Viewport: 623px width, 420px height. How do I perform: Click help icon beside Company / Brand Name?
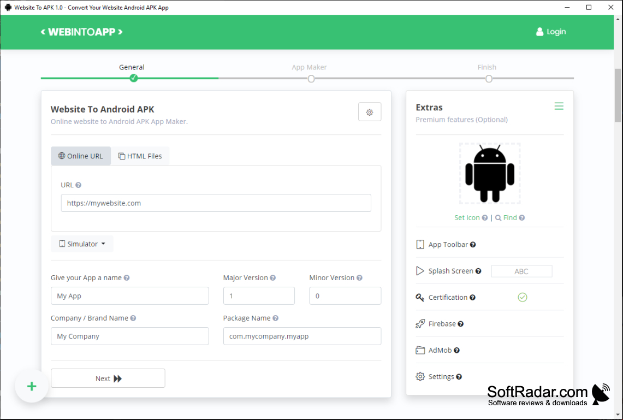(133, 318)
